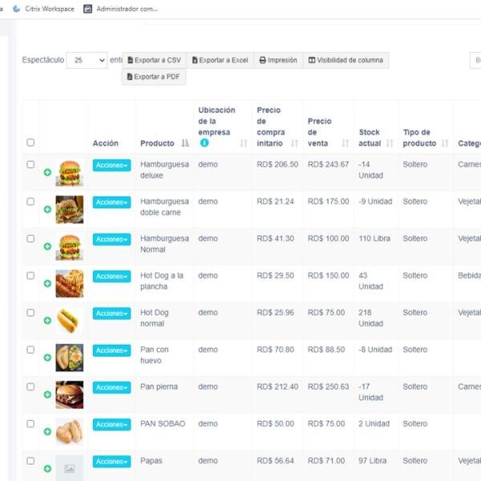The width and height of the screenshot is (481, 481).
Task: Open Acciones dropdown for Papas
Action: (111, 462)
